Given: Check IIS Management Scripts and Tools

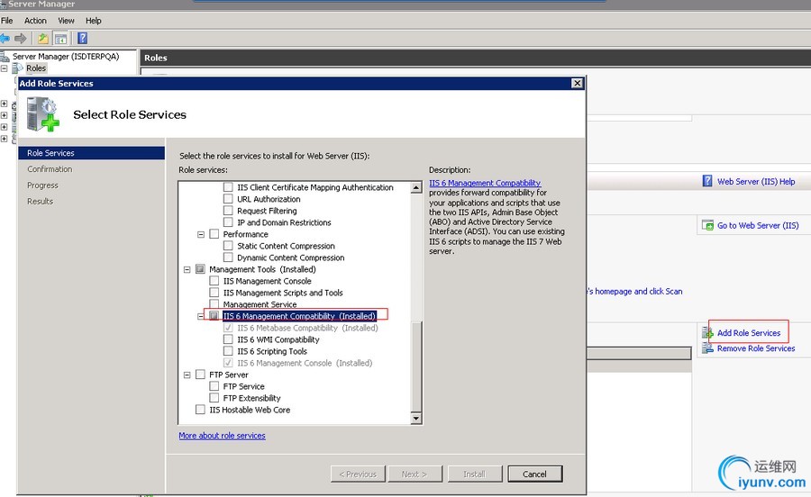Looking at the screenshot, I should point(214,293).
